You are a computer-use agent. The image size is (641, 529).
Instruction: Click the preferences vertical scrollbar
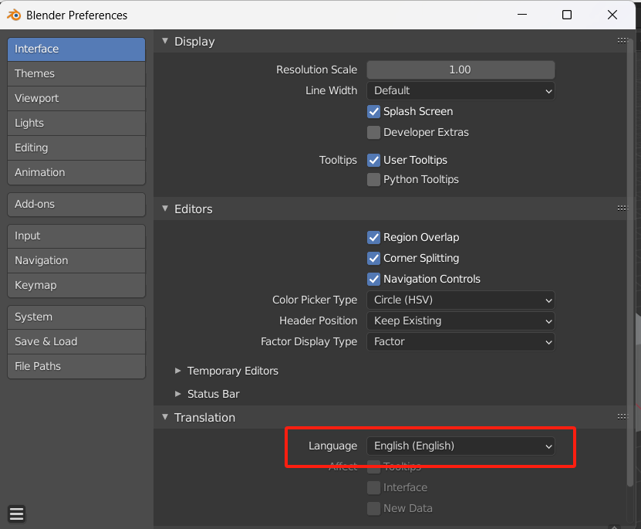[x=630, y=262]
